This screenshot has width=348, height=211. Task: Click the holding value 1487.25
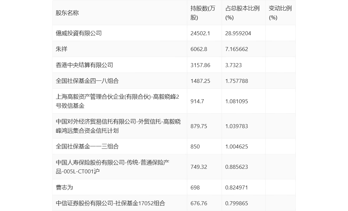point(200,81)
